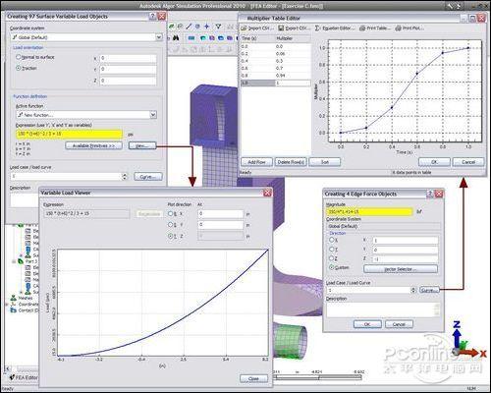This screenshot has height=393, width=491.
Task: Click the Meshes icon in model tree
Action: (14, 298)
